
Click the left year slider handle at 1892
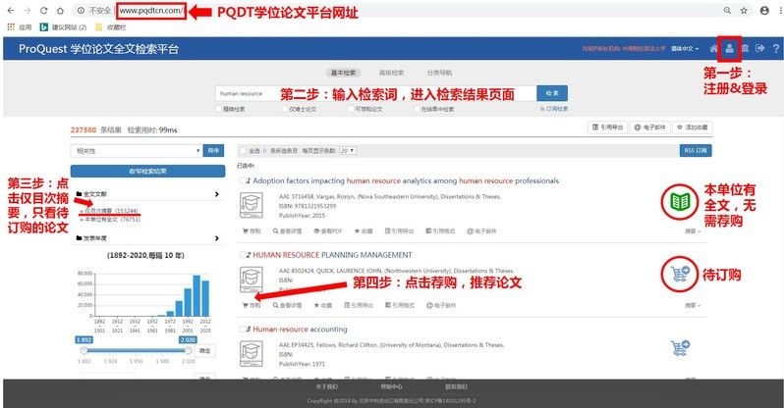coord(84,350)
